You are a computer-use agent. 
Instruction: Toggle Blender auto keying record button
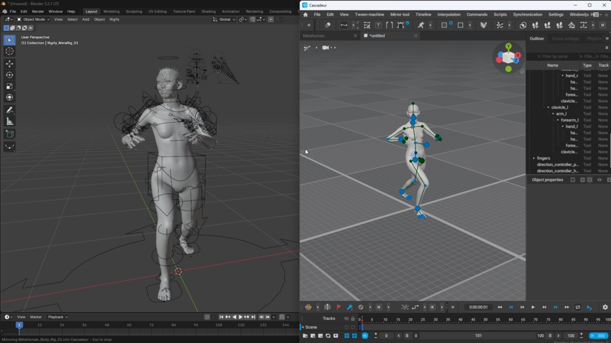pyautogui.click(x=207, y=317)
